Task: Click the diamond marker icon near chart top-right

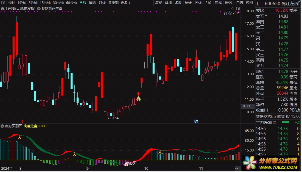Action: click(233, 9)
